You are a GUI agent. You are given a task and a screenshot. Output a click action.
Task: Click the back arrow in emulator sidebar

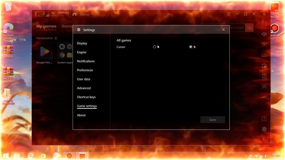coord(264,140)
